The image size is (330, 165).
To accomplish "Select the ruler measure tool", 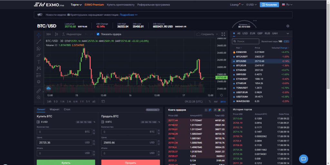I will coord(39,91).
